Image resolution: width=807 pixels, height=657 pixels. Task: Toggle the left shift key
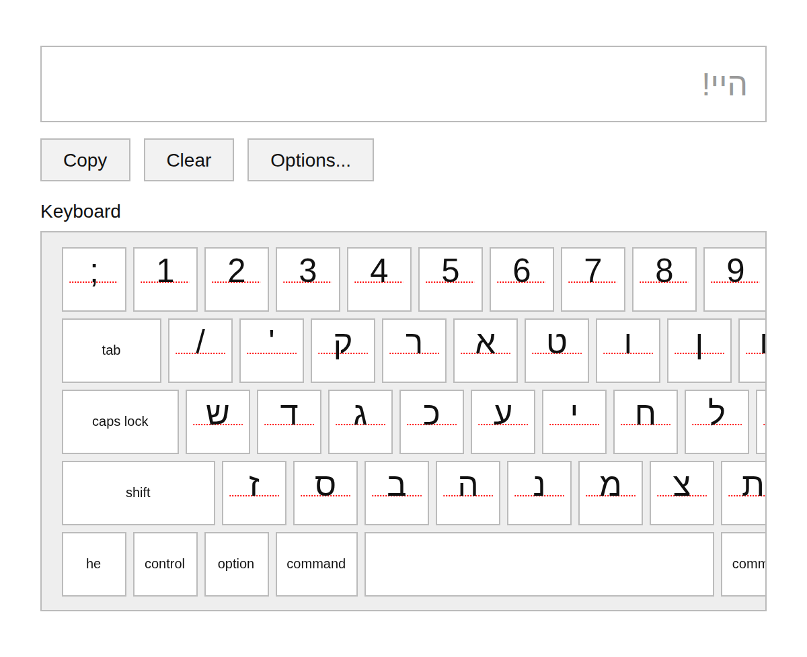pos(139,493)
